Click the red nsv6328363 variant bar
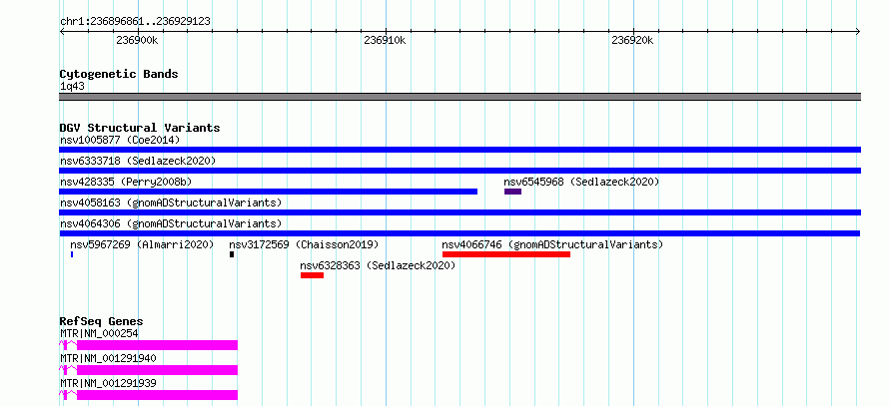 [312, 275]
